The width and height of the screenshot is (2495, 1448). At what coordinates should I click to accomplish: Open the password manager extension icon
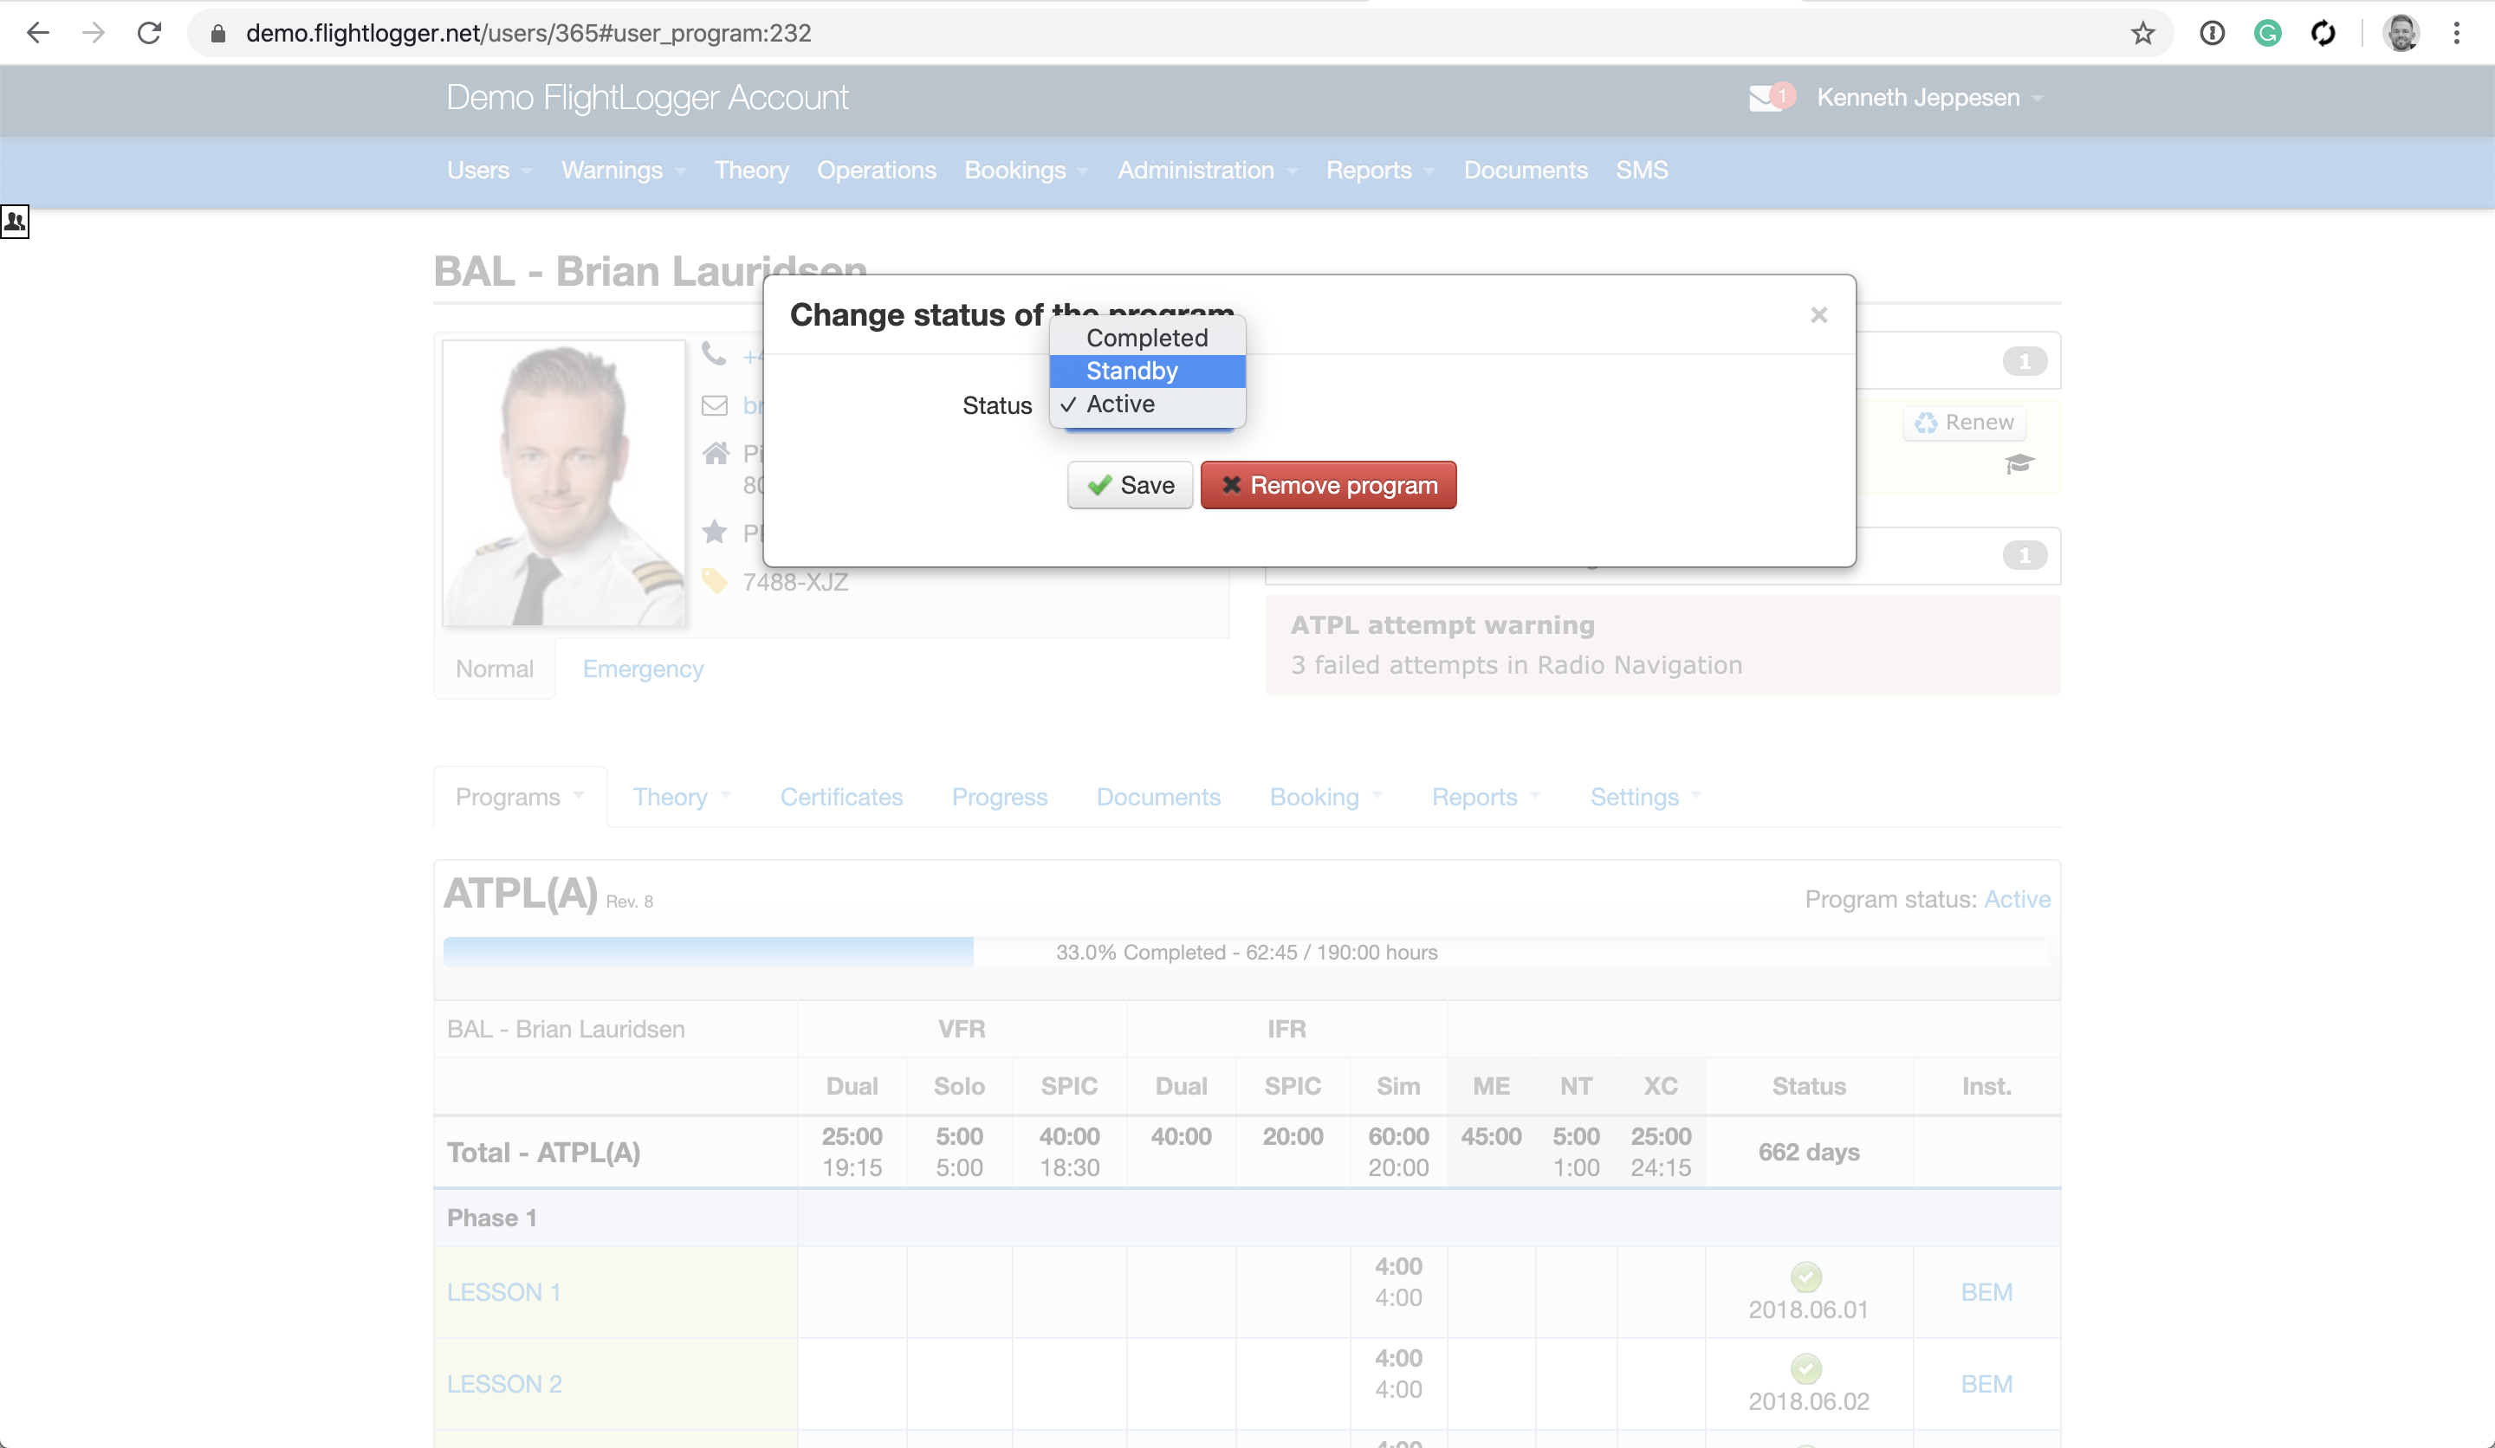(x=2212, y=33)
